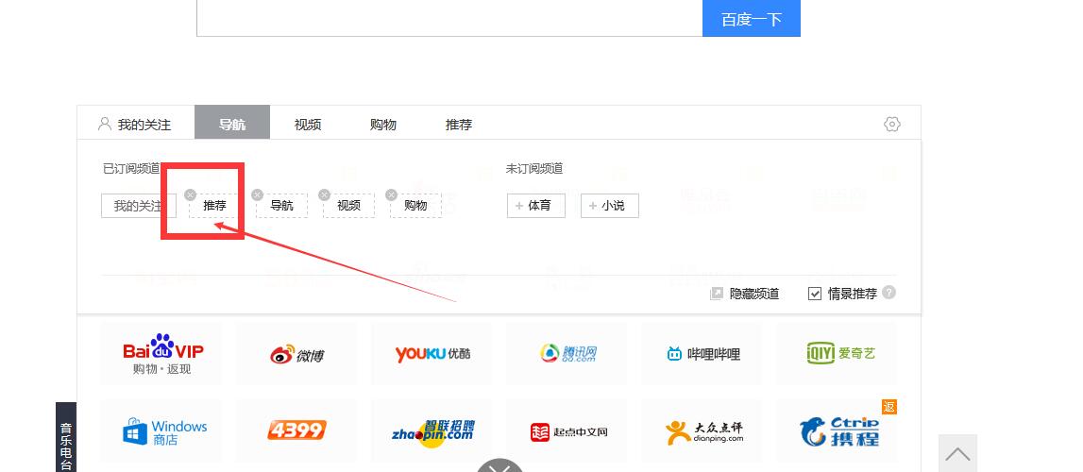Open the 爱奇艺 site tile
The width and height of the screenshot is (1083, 472).
click(x=838, y=354)
